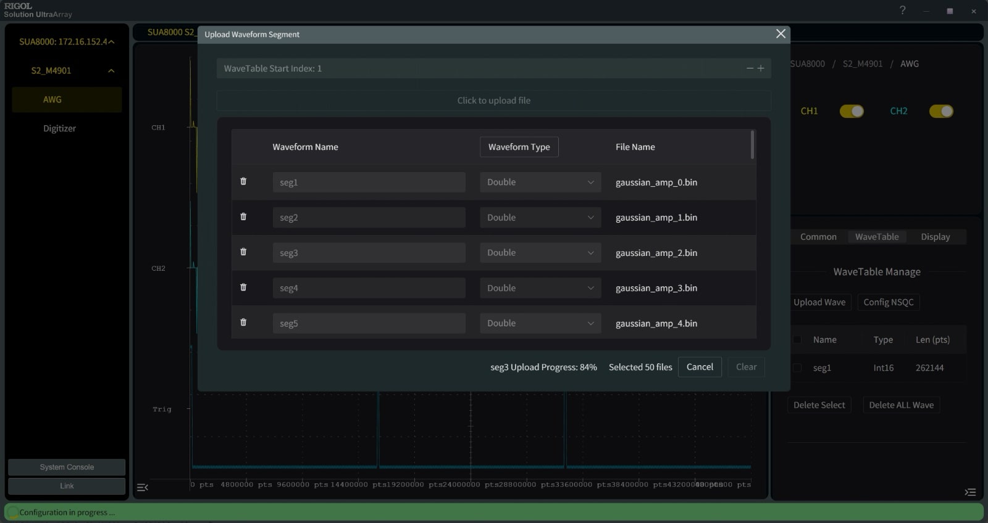Click file name gaussian_amp_3.bin
The height and width of the screenshot is (523, 988).
point(656,288)
